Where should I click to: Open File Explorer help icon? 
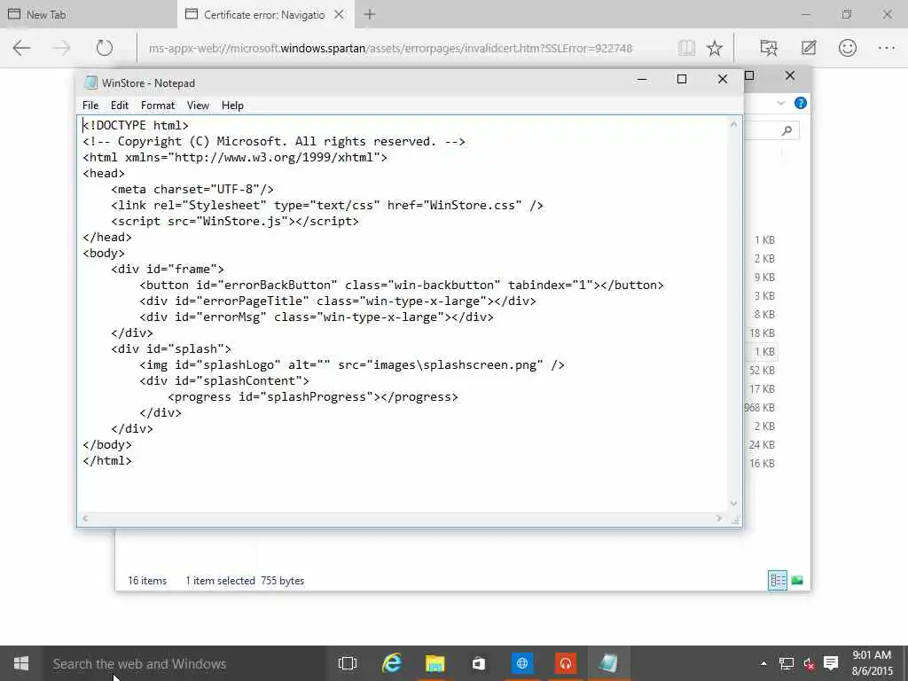click(x=801, y=103)
